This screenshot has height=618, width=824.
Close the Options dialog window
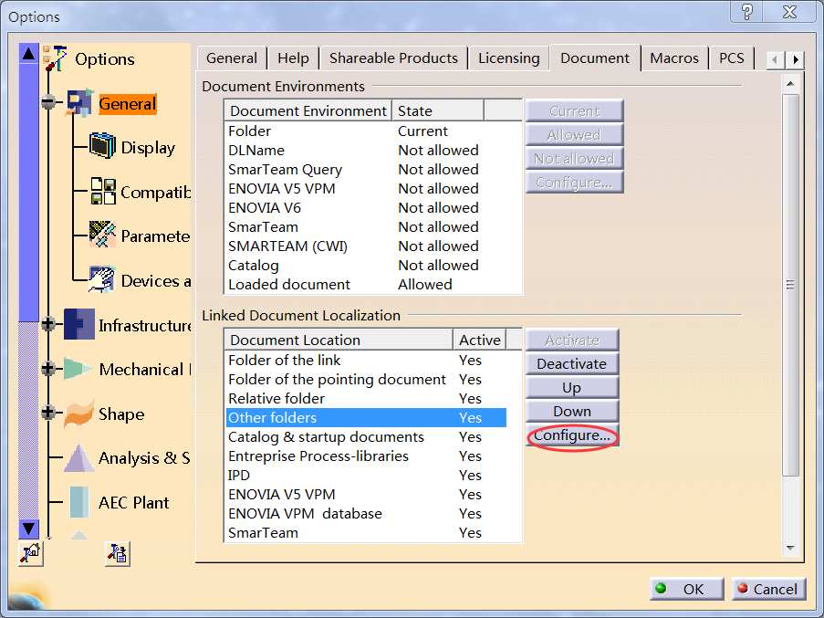(x=789, y=12)
